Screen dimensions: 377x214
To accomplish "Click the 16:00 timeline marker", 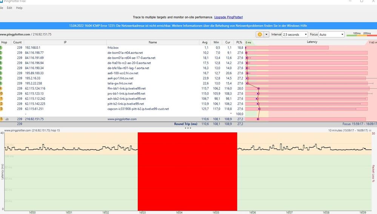I will pyautogui.click(x=32, y=212).
